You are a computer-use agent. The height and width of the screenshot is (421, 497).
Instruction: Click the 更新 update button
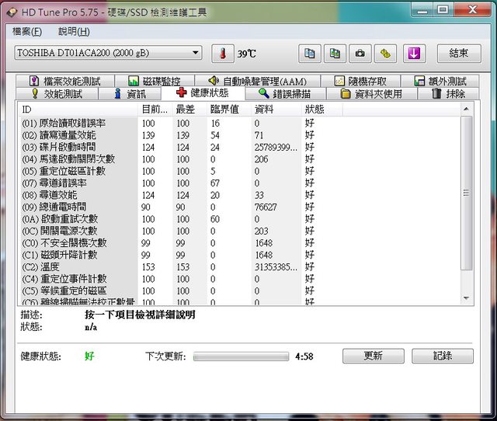(x=373, y=356)
